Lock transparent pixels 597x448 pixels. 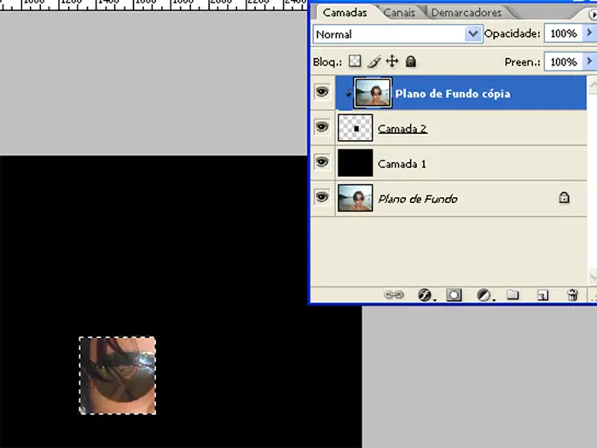(x=356, y=61)
